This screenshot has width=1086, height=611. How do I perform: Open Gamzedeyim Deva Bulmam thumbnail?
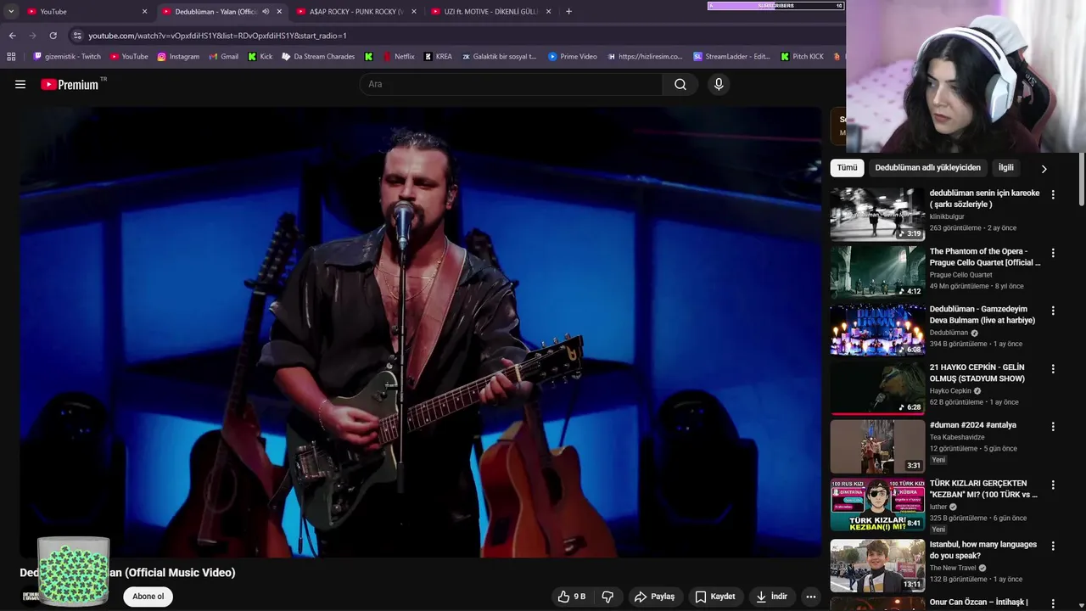click(877, 330)
